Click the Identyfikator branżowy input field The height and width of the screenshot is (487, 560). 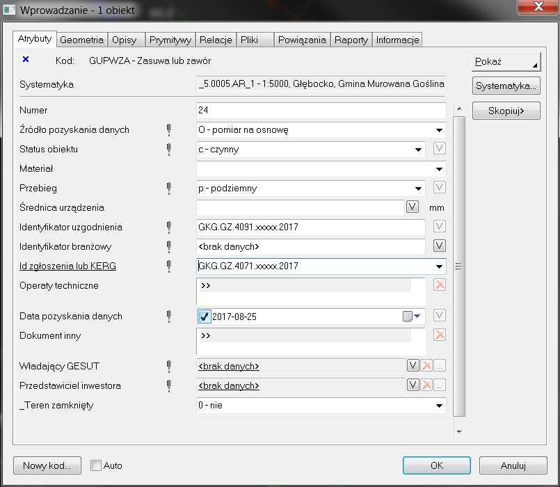tap(311, 246)
